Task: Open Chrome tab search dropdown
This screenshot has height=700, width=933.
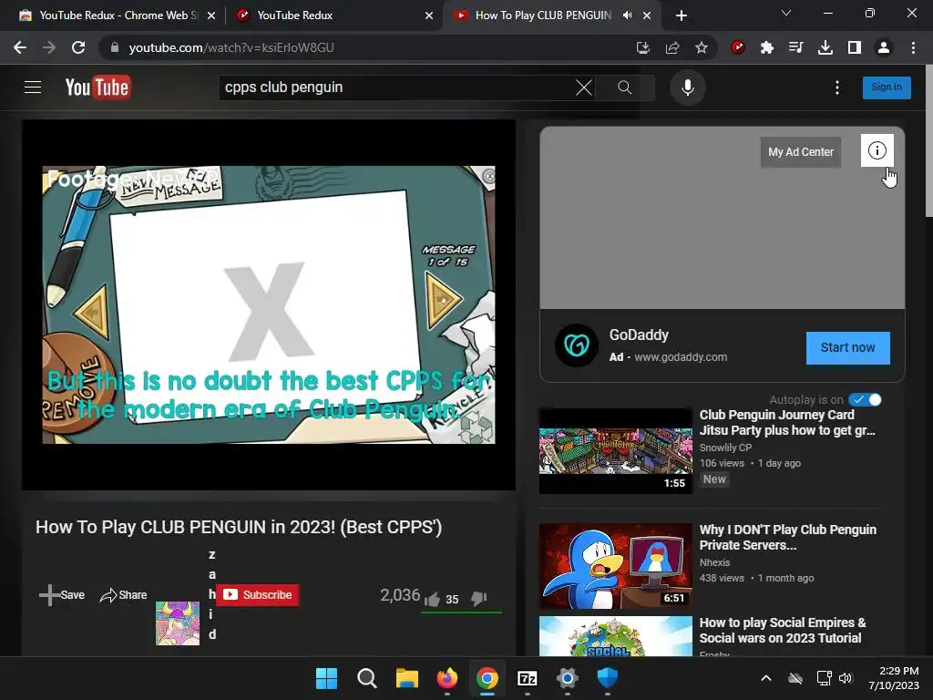Action: coord(786,13)
